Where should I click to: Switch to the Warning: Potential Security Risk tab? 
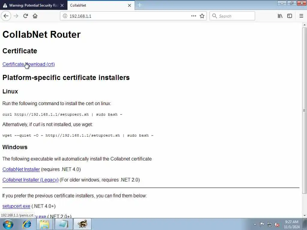click(x=34, y=5)
